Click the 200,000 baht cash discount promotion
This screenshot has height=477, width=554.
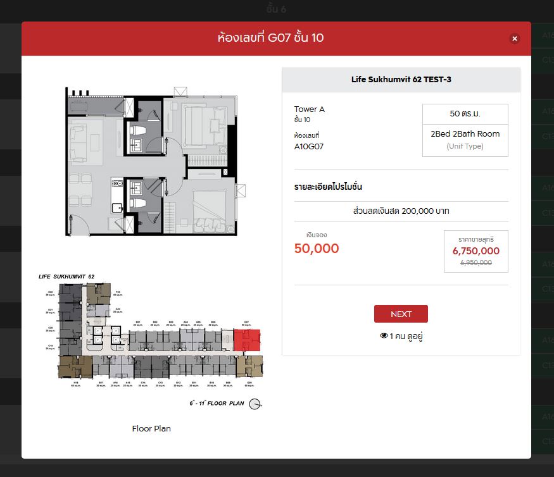(x=401, y=211)
